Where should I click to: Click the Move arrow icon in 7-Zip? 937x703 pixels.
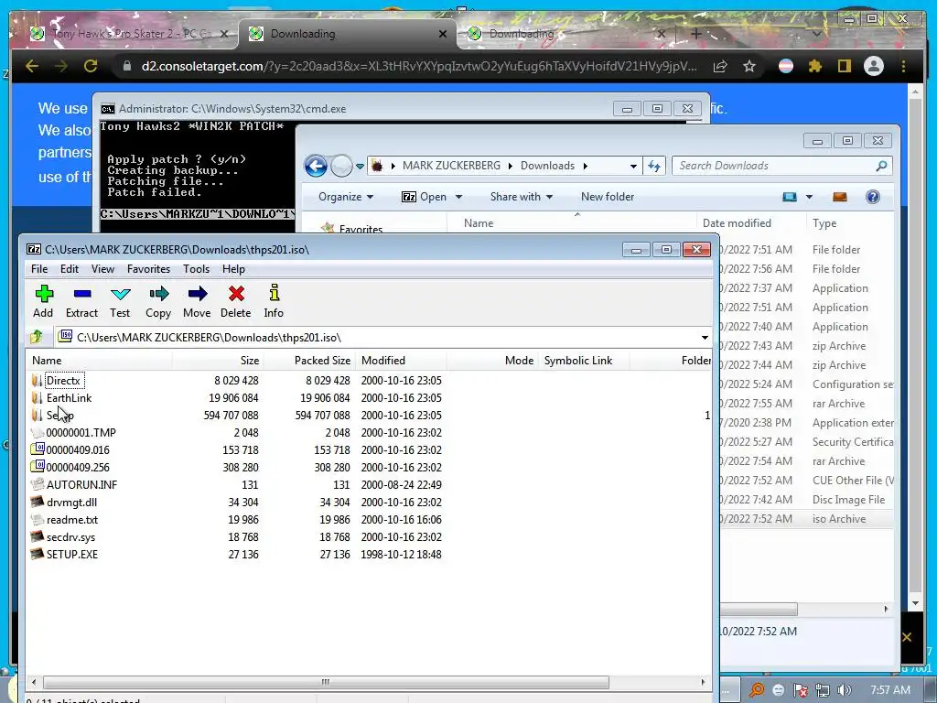198,294
